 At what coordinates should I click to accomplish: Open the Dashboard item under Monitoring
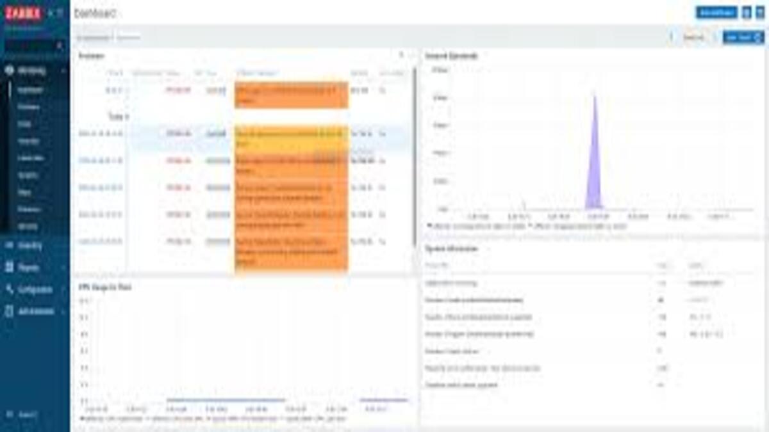(x=30, y=90)
